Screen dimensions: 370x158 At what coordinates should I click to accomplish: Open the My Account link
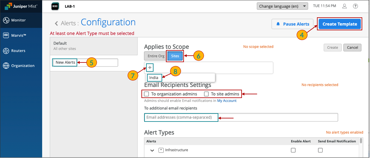(227, 101)
